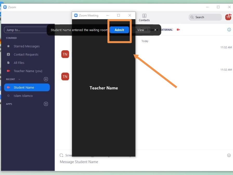233x175 pixels.
Task: Click View in the waiting room notification
Action: 141,30
